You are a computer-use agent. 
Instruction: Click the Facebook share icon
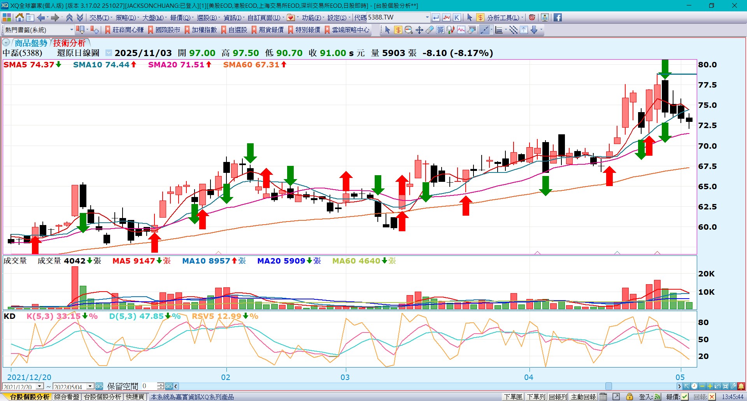[558, 18]
